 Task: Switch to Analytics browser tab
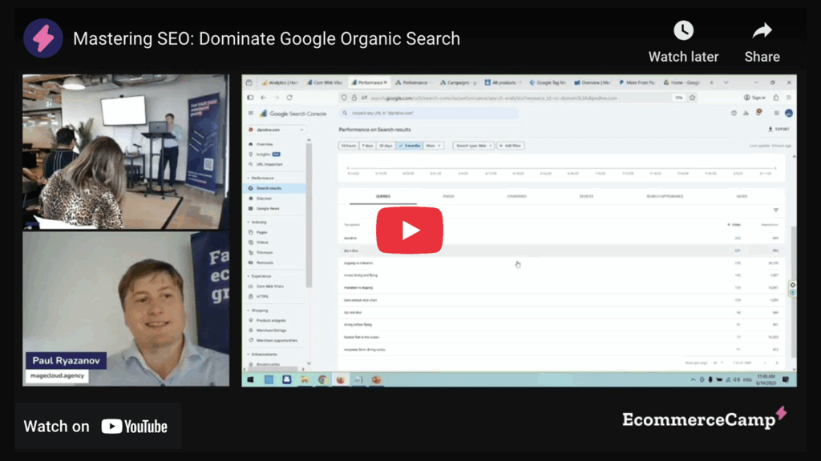[x=280, y=82]
